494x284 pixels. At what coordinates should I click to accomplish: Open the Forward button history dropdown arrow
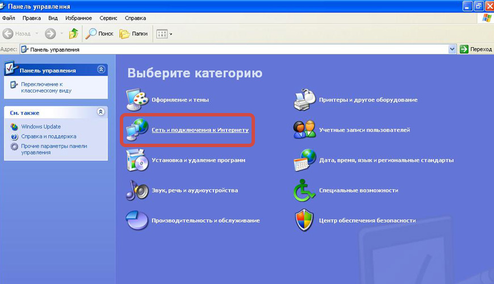coord(62,34)
